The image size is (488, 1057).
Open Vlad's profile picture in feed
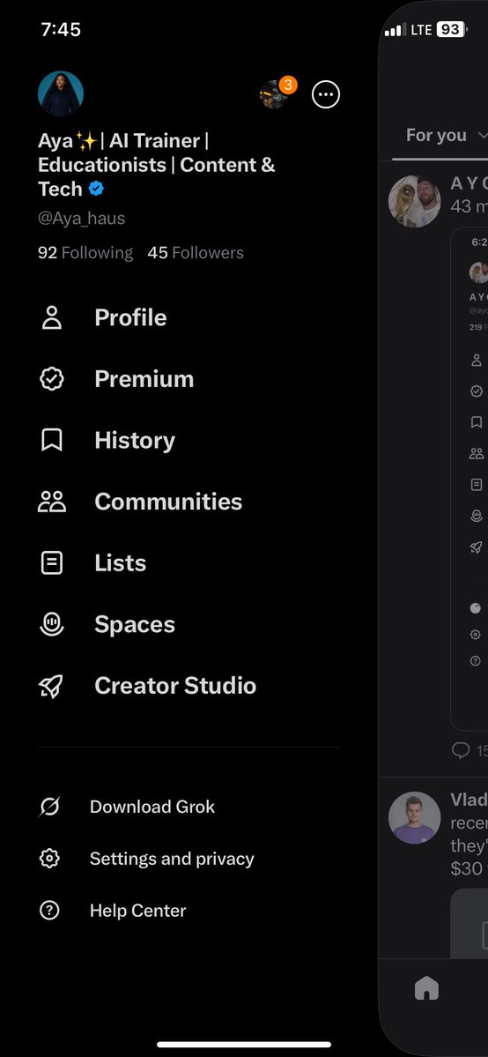tap(415, 818)
